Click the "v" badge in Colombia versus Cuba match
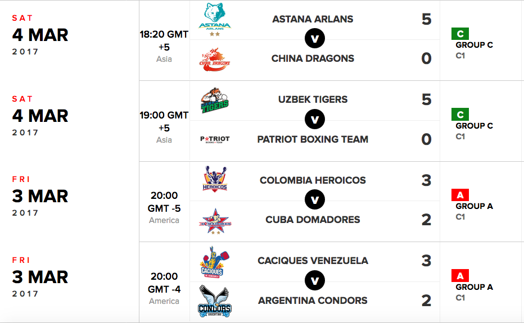 (315, 200)
